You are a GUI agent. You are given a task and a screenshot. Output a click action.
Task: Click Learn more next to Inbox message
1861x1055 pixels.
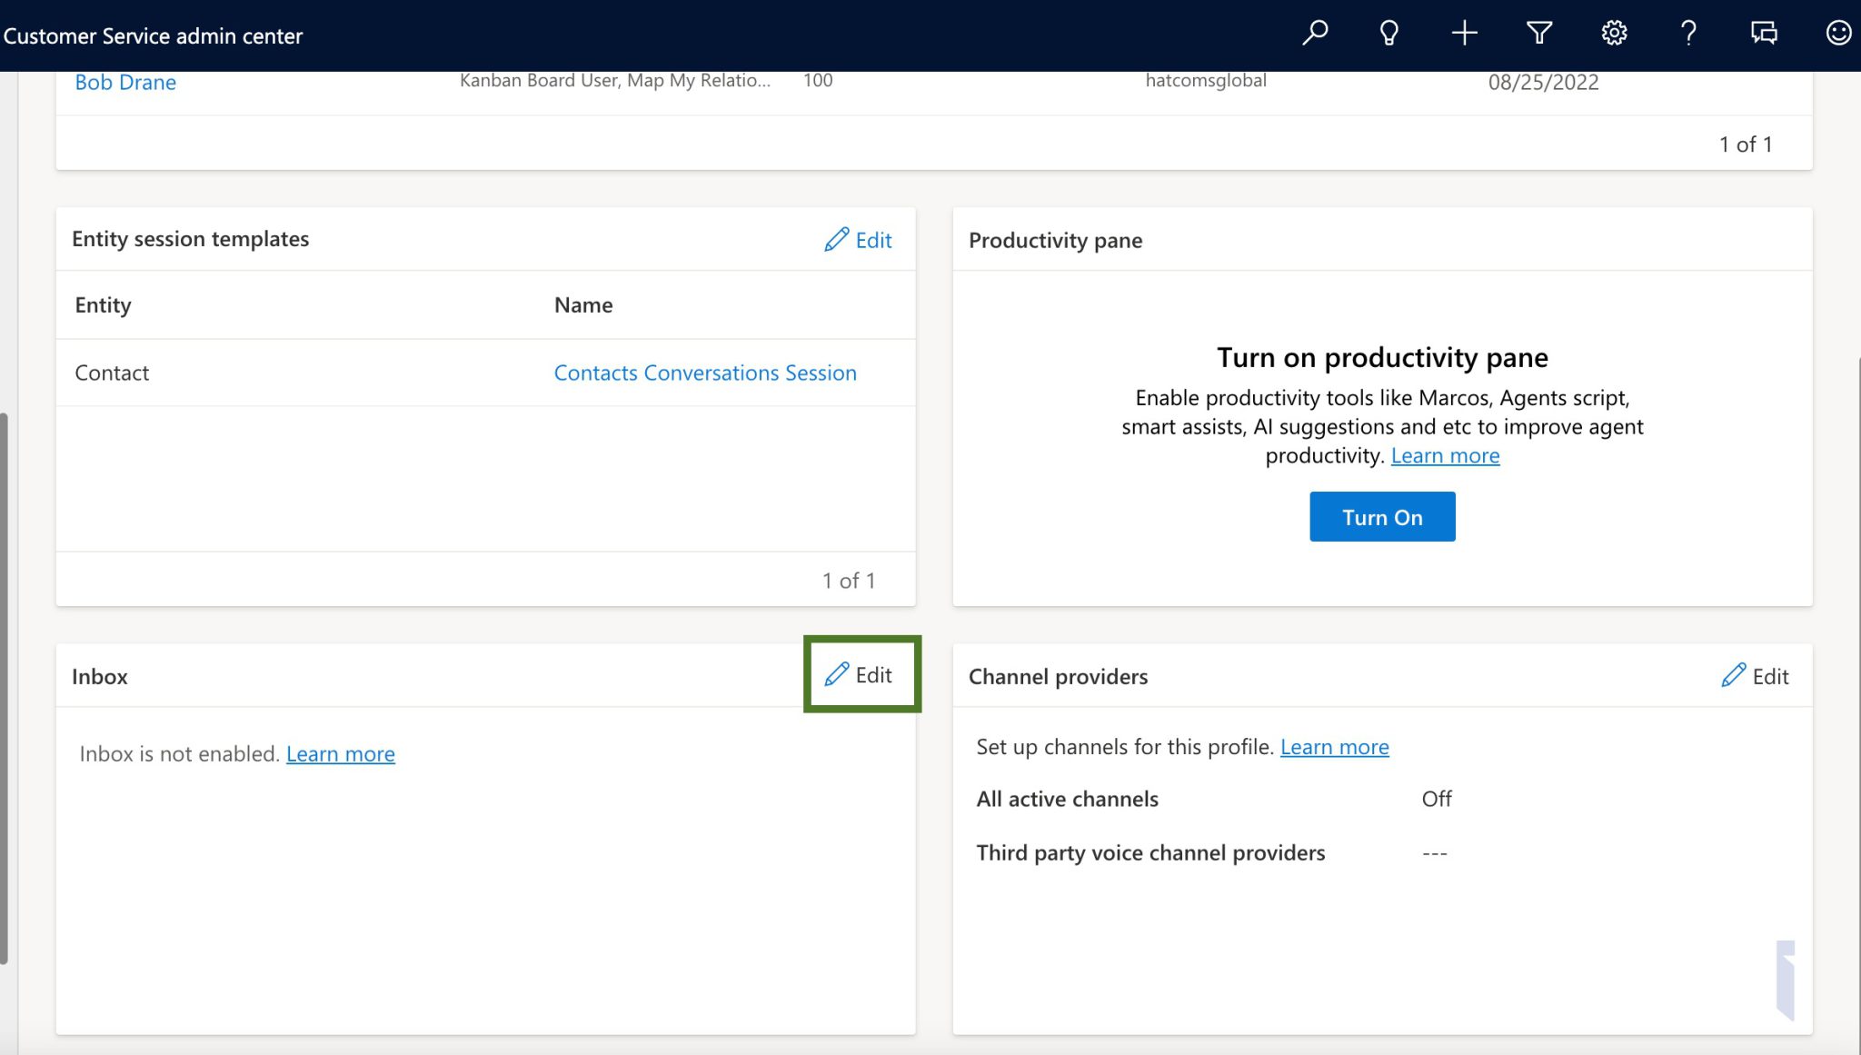tap(340, 753)
